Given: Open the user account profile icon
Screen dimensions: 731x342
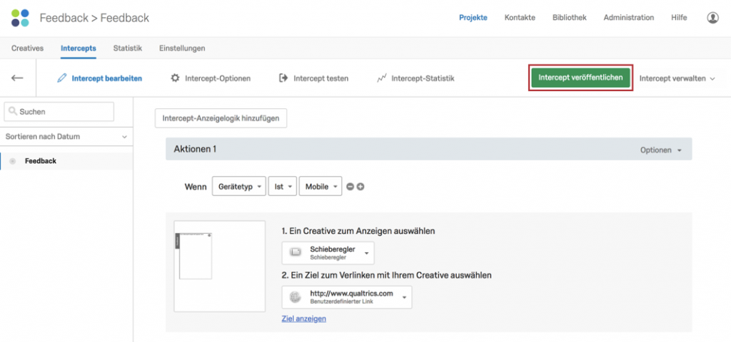Looking at the screenshot, I should (x=712, y=18).
